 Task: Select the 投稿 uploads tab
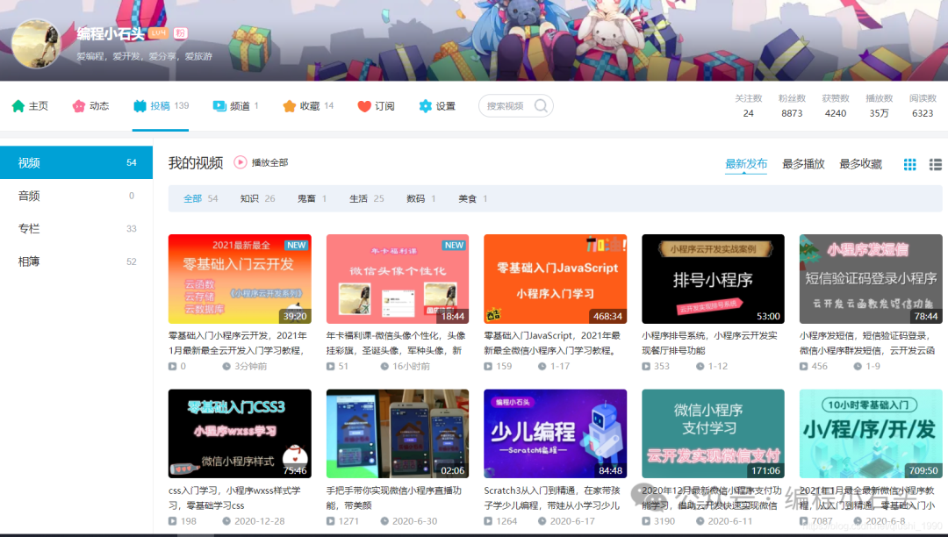161,105
